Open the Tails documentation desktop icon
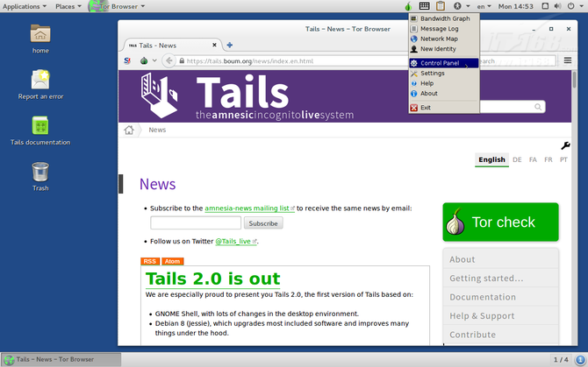 40,125
